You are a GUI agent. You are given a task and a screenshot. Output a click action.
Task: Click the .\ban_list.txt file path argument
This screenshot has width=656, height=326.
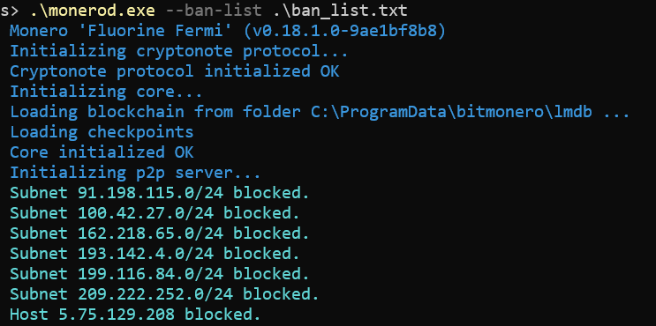pos(340,11)
